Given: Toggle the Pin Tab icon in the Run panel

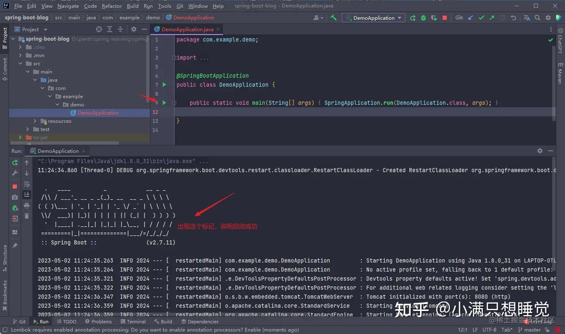Looking at the screenshot, I should 15,245.
